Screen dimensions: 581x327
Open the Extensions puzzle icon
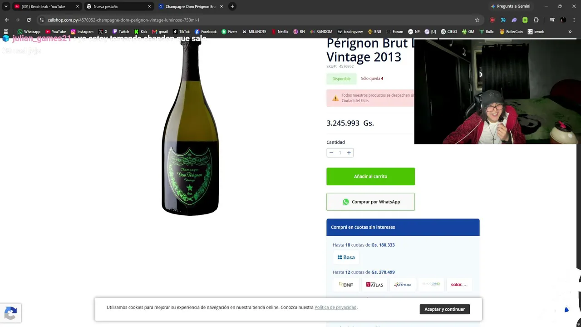click(536, 20)
